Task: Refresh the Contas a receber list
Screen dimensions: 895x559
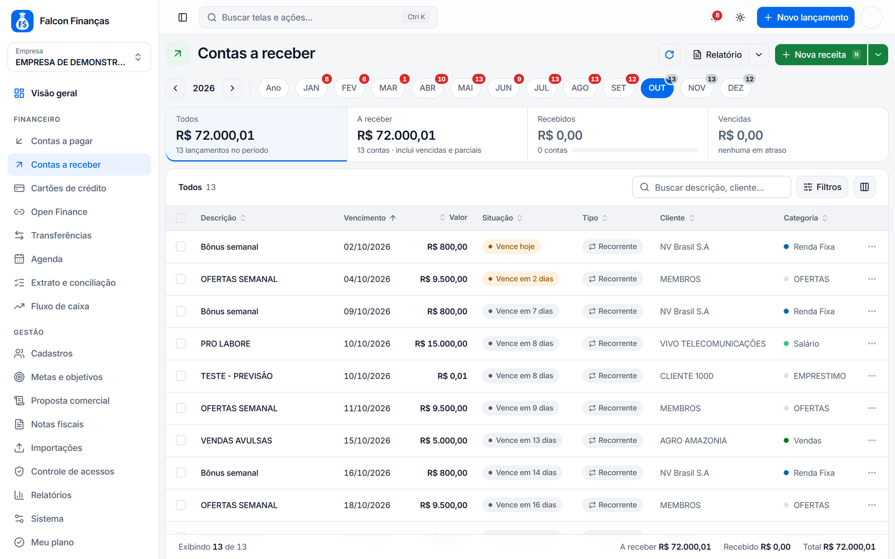Action: click(x=669, y=55)
